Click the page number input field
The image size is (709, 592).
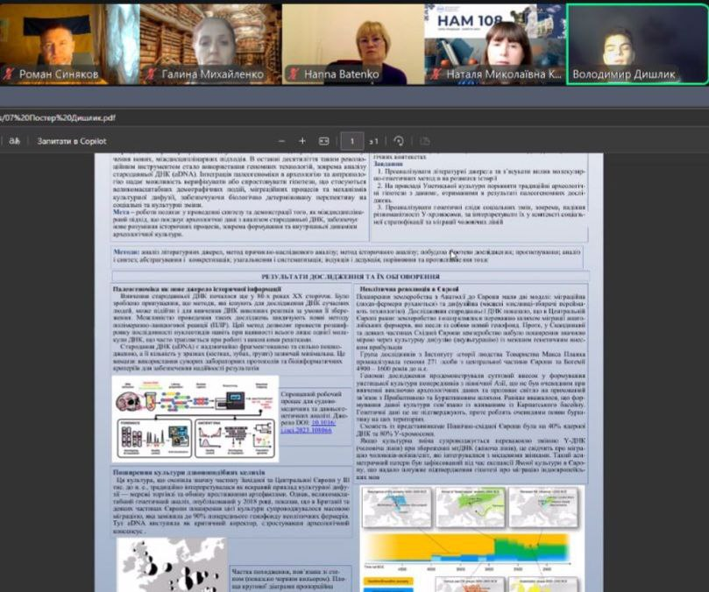(x=352, y=140)
